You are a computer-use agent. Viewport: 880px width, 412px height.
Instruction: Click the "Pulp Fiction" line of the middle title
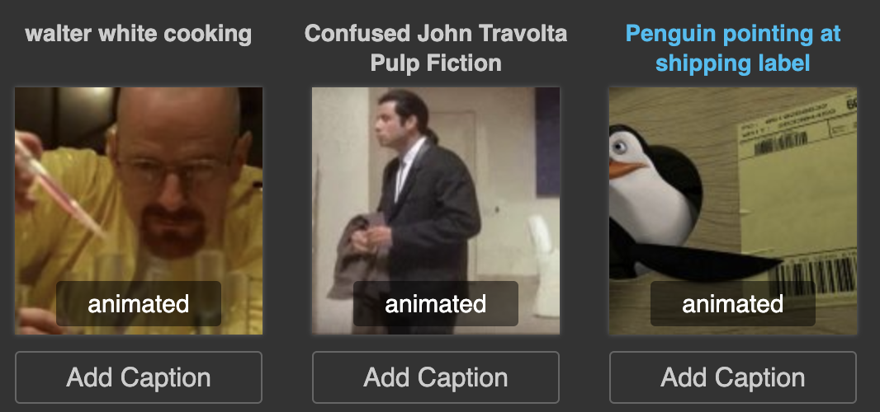(x=436, y=63)
